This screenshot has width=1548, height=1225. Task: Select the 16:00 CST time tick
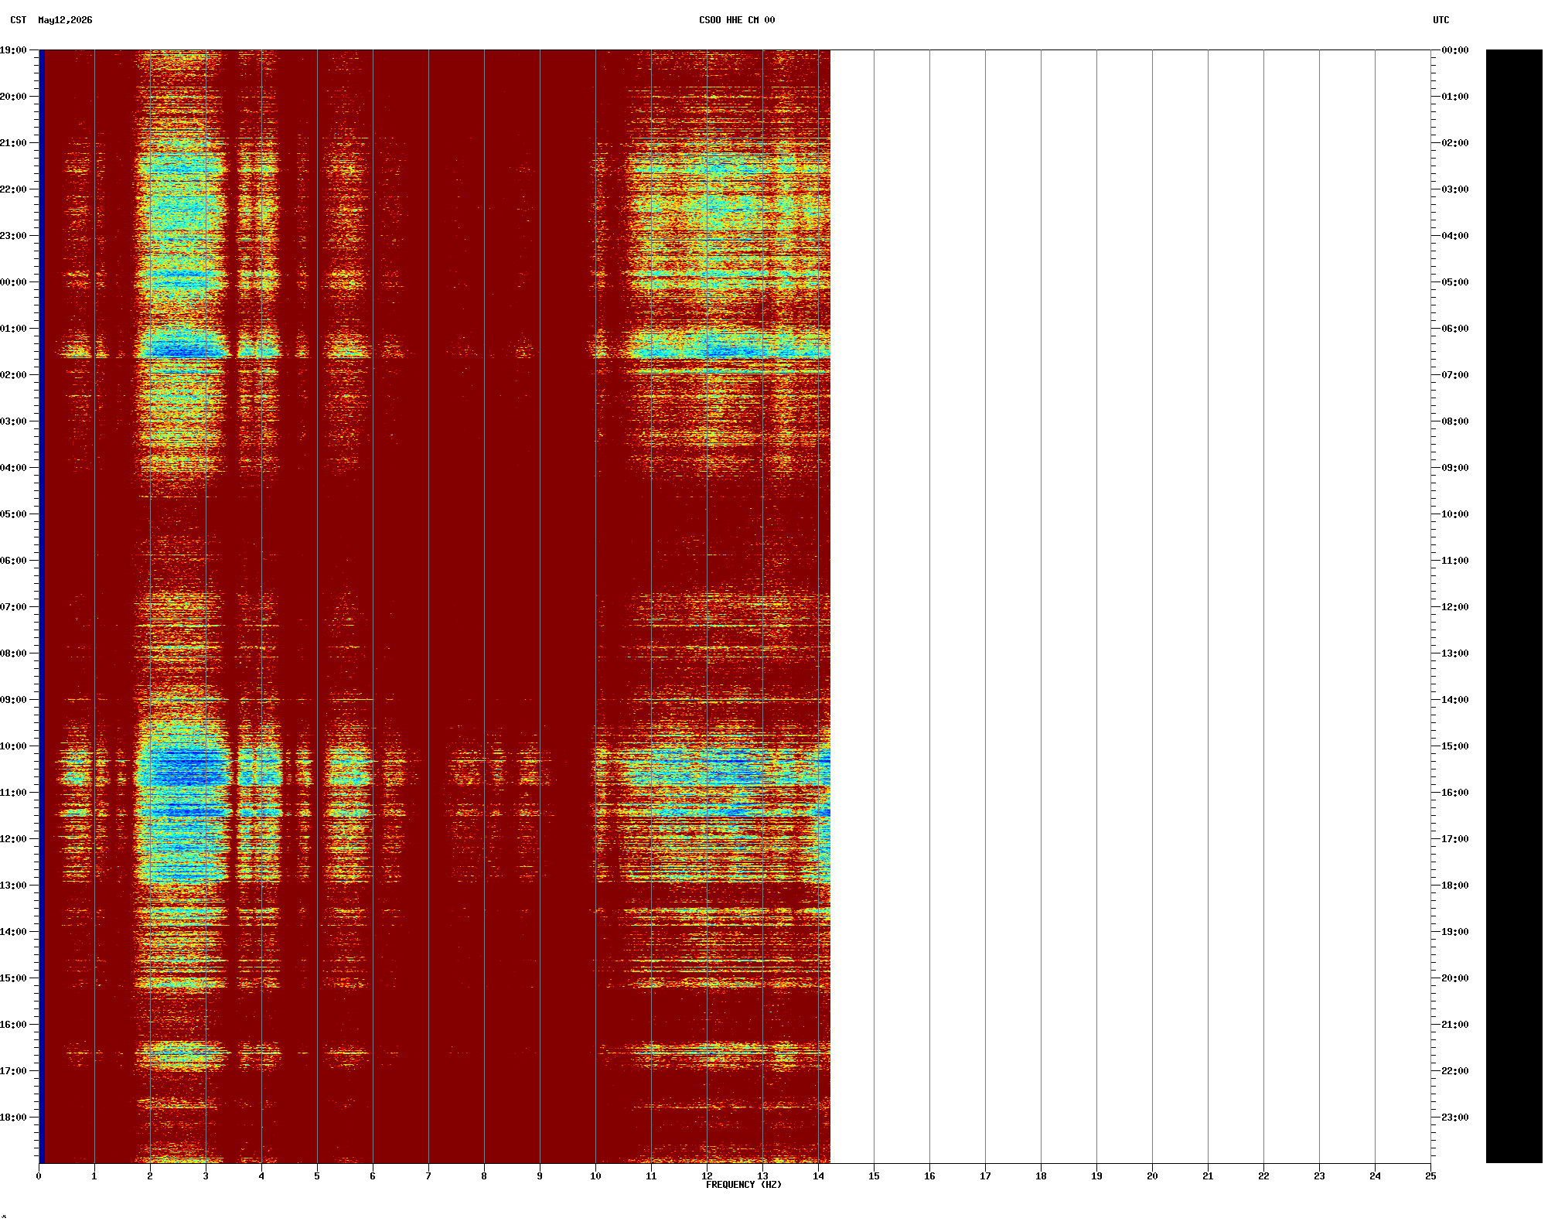[13, 1025]
